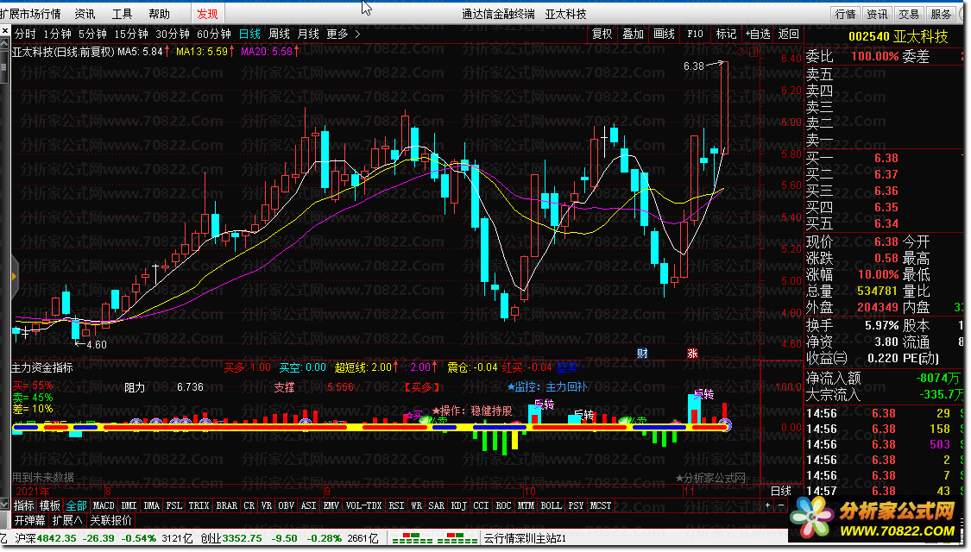Select the 模板 tab at bottom
The width and height of the screenshot is (971, 552).
coord(50,505)
